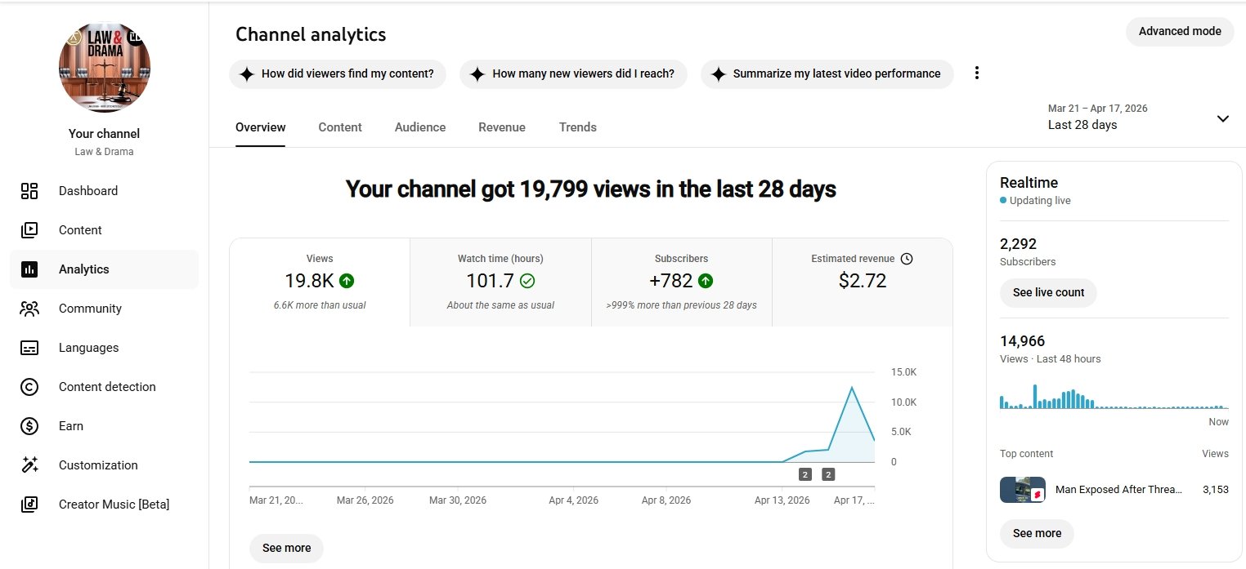Viewport: 1246px width, 569px height.
Task: Click the Content play icon in sidebar
Action: pyautogui.click(x=29, y=230)
